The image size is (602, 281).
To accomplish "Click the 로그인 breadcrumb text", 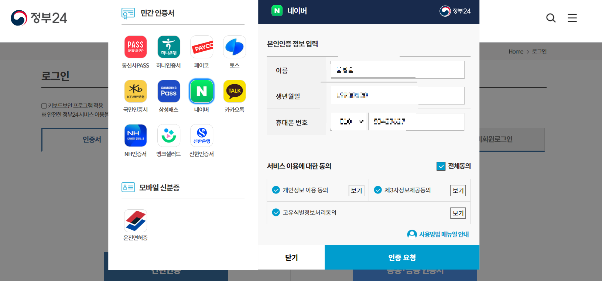I will coord(539,52).
